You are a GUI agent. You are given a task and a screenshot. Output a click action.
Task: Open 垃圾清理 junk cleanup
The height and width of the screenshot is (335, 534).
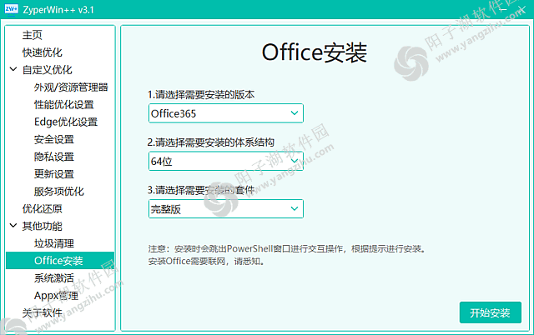[53, 243]
